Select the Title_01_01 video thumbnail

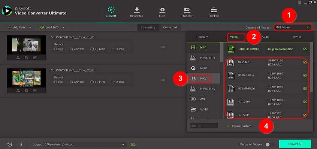click(26, 45)
